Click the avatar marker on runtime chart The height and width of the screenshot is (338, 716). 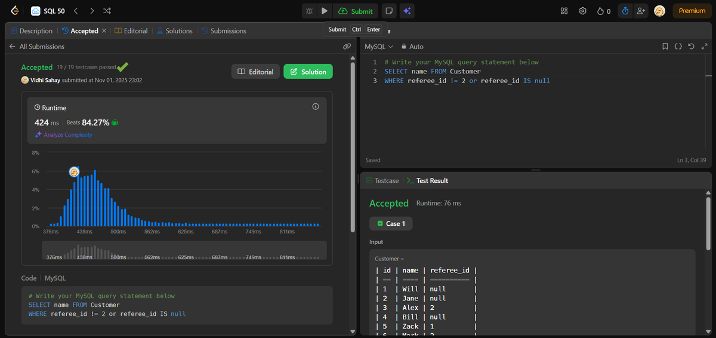[74, 172]
